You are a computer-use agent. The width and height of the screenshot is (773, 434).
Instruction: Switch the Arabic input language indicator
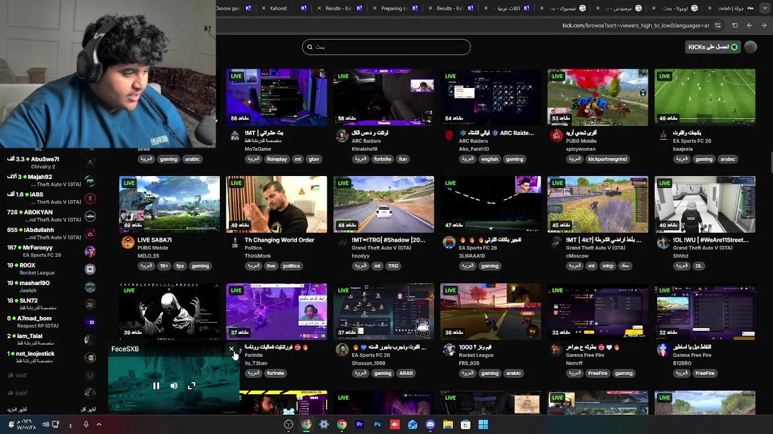(x=71, y=425)
